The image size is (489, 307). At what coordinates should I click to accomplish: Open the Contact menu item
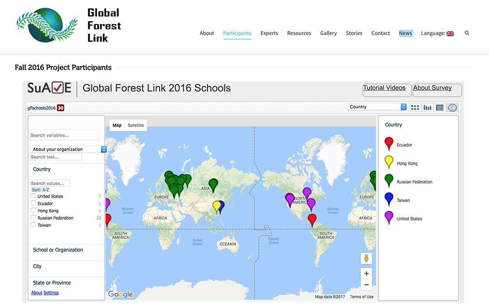click(380, 33)
